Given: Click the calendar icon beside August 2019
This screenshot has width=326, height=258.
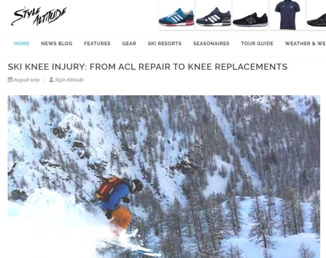Looking at the screenshot, I should pyautogui.click(x=10, y=80).
